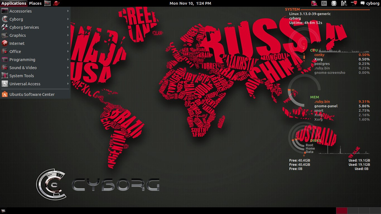Open the messaging menu via the speech bubble icon
The height and width of the screenshot is (214, 381).
point(363,3)
